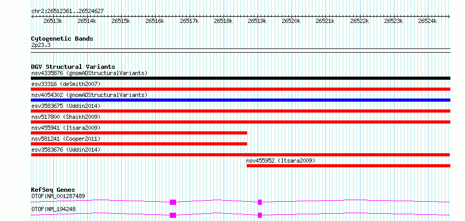Open the nsv4054302 gnomAD variant label

click(89, 95)
